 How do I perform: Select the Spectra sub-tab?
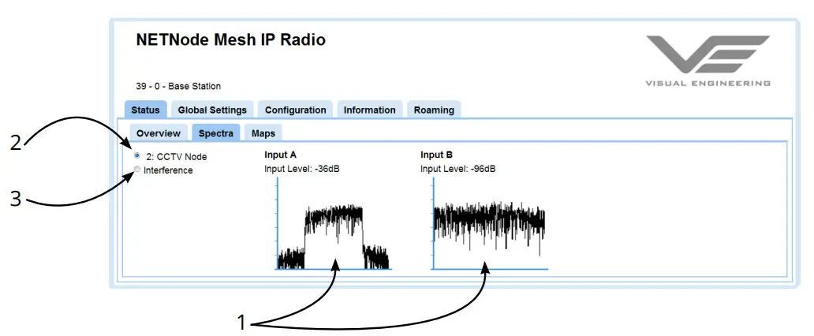click(x=216, y=133)
